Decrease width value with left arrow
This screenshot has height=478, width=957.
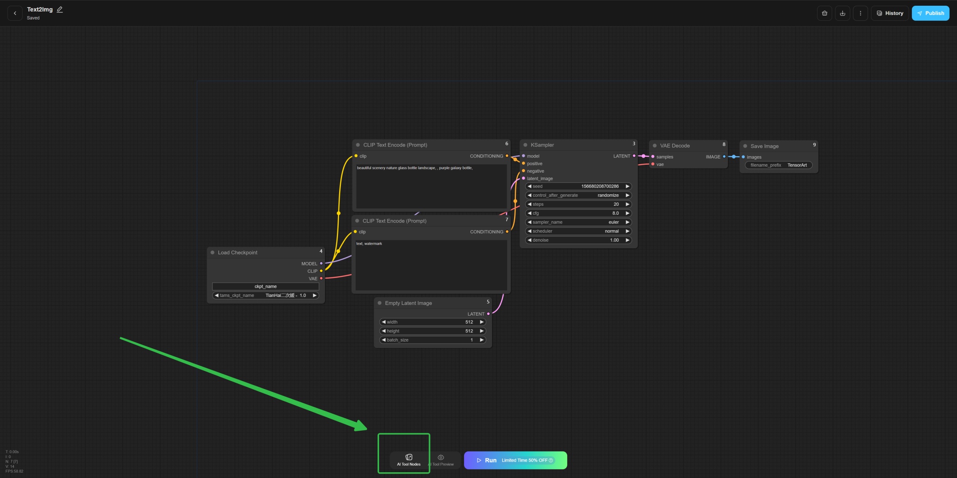point(384,322)
